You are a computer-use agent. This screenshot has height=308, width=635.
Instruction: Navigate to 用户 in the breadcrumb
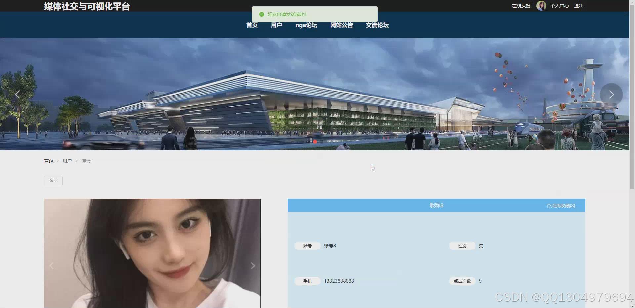click(67, 161)
